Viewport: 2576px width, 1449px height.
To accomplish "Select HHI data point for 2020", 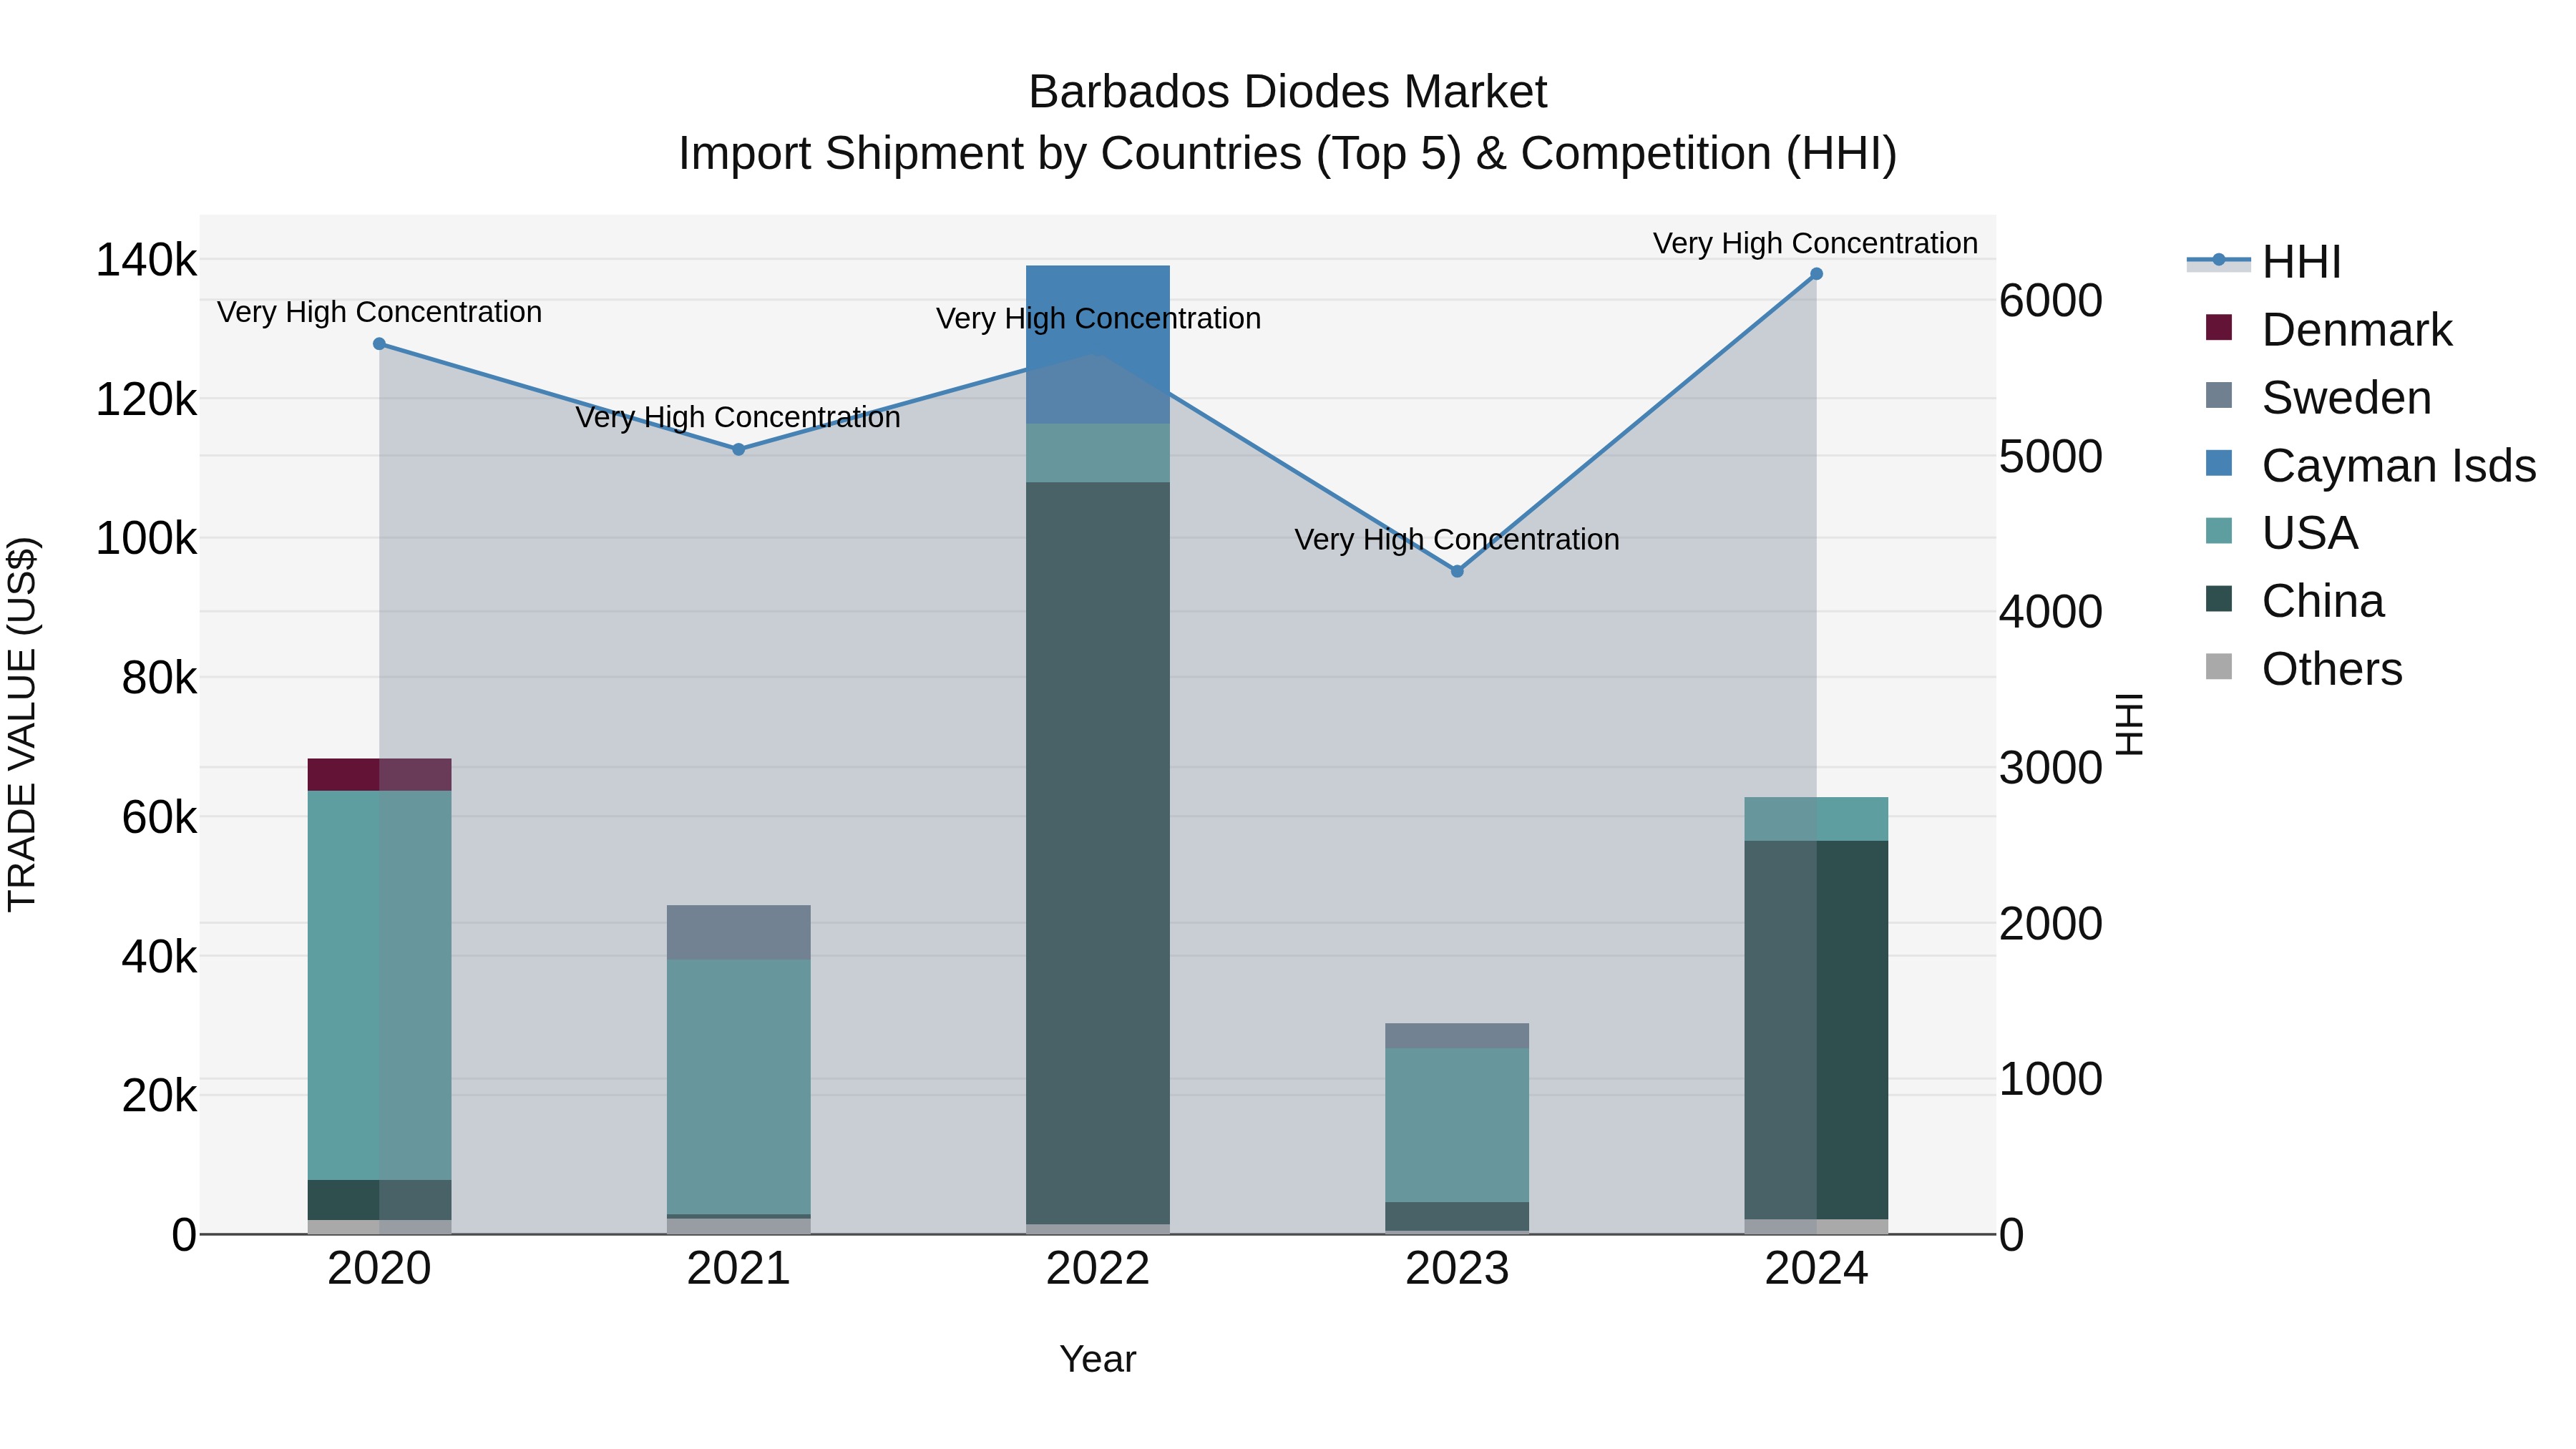I will 379,344.
